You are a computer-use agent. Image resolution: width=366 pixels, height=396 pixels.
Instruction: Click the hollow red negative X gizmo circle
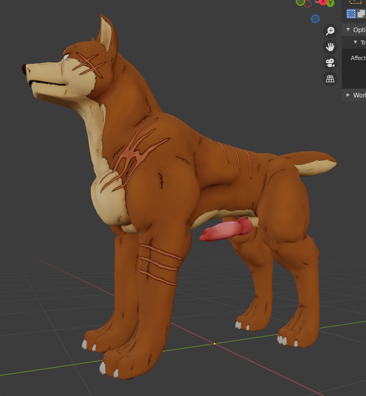coord(307,4)
